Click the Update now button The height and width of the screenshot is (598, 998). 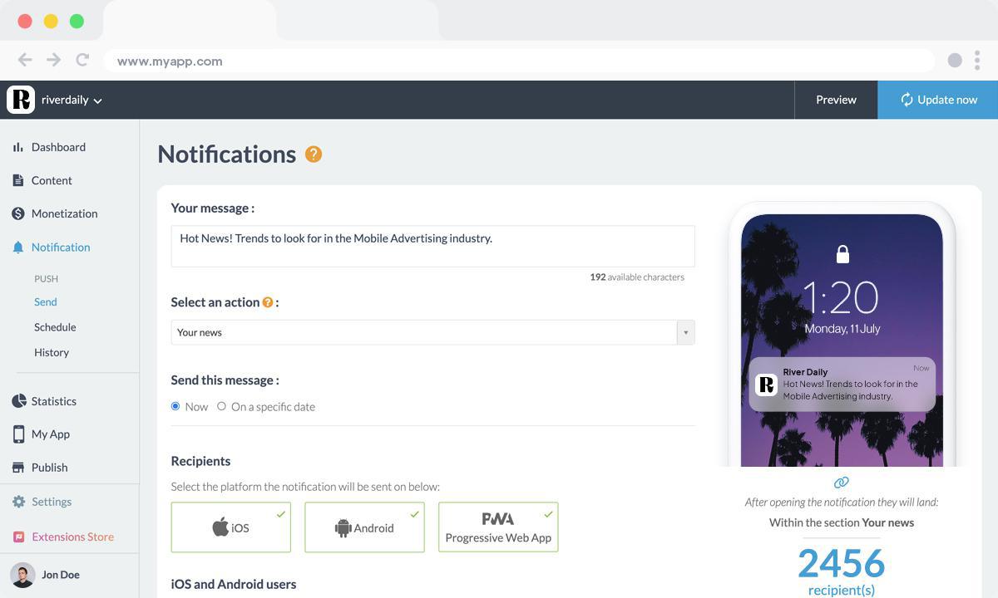click(x=937, y=100)
